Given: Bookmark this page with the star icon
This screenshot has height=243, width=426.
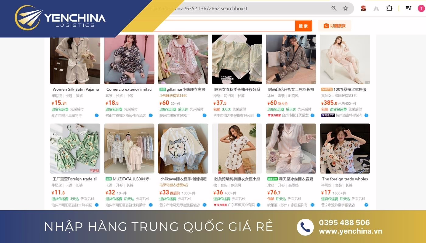Looking at the screenshot, I should pyautogui.click(x=345, y=9).
